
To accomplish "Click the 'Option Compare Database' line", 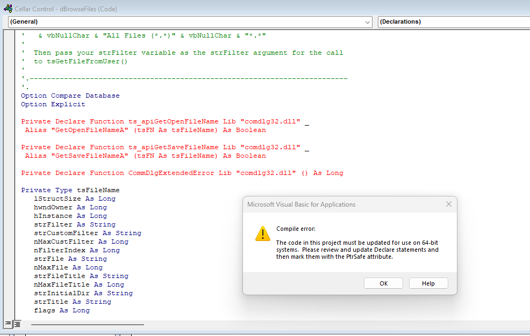I will tap(70, 96).
